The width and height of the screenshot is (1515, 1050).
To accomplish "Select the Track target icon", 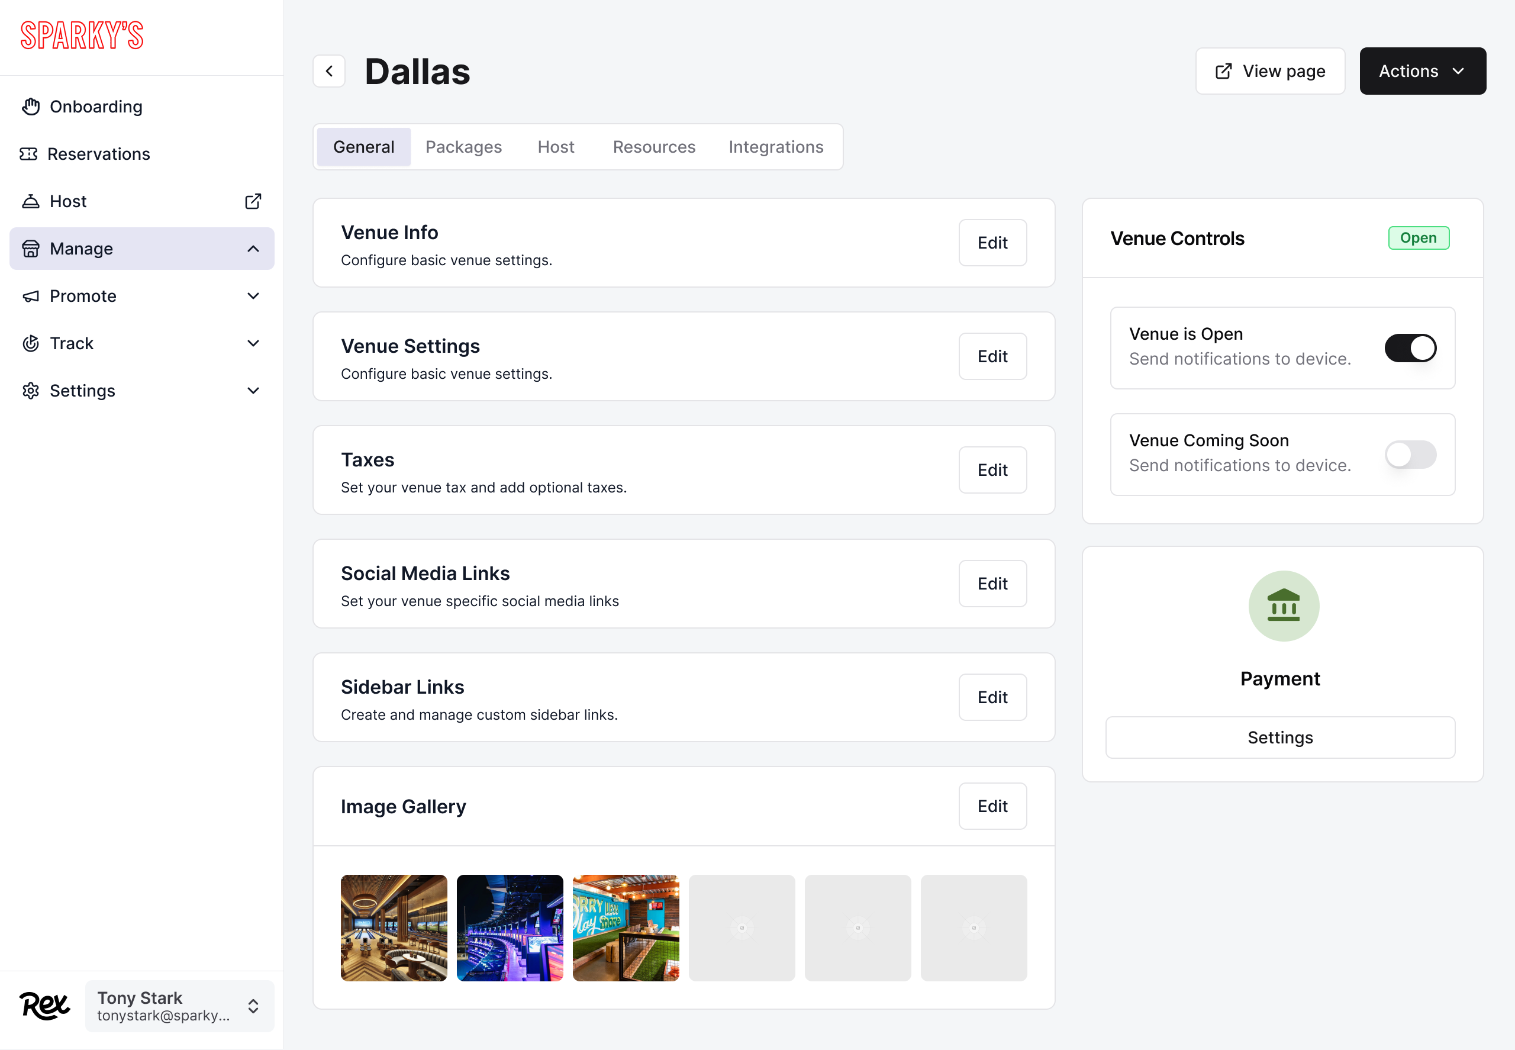I will [x=30, y=343].
